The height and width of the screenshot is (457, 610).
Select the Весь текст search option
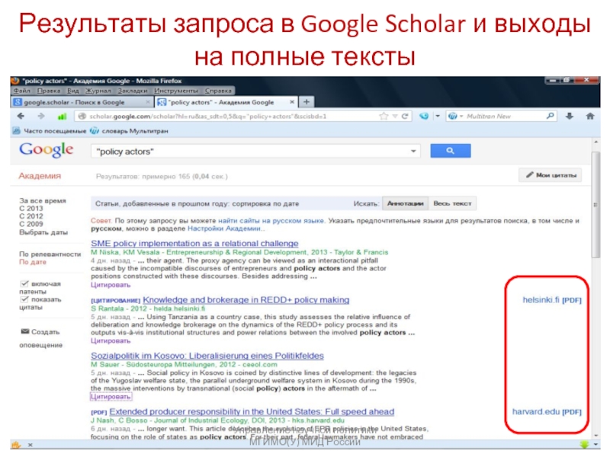pyautogui.click(x=452, y=203)
